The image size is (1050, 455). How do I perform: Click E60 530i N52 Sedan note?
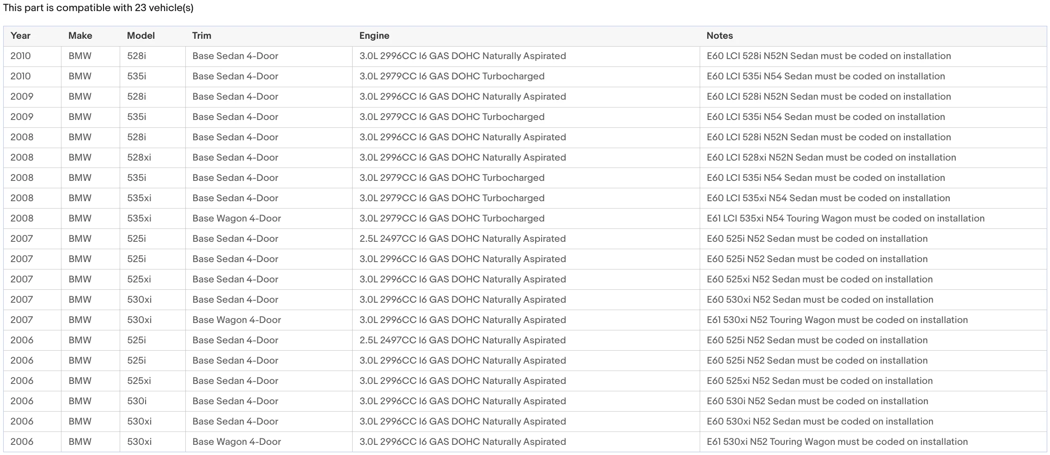pyautogui.click(x=818, y=401)
